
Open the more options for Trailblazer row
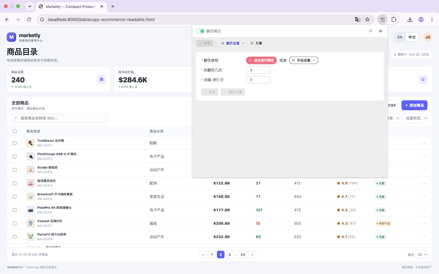(425, 143)
